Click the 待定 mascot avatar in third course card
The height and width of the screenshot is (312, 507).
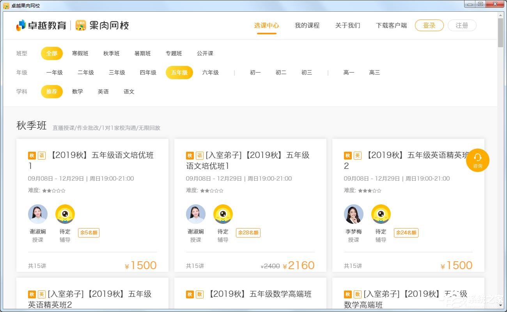click(x=381, y=214)
